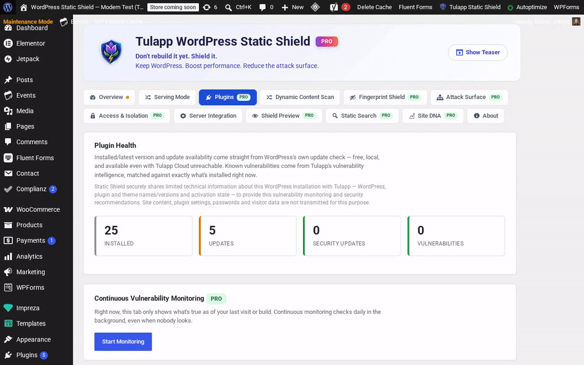
Task: Click the 0 Vulnerabilities stat card
Action: tap(456, 236)
